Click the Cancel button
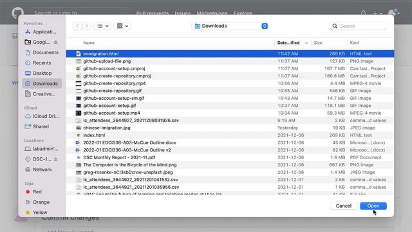412x232 pixels. click(343, 206)
